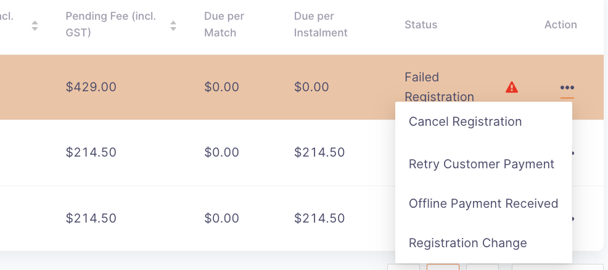The image size is (608, 270).
Task: Sort table by Pending Fee column arrows
Action: click(x=173, y=25)
